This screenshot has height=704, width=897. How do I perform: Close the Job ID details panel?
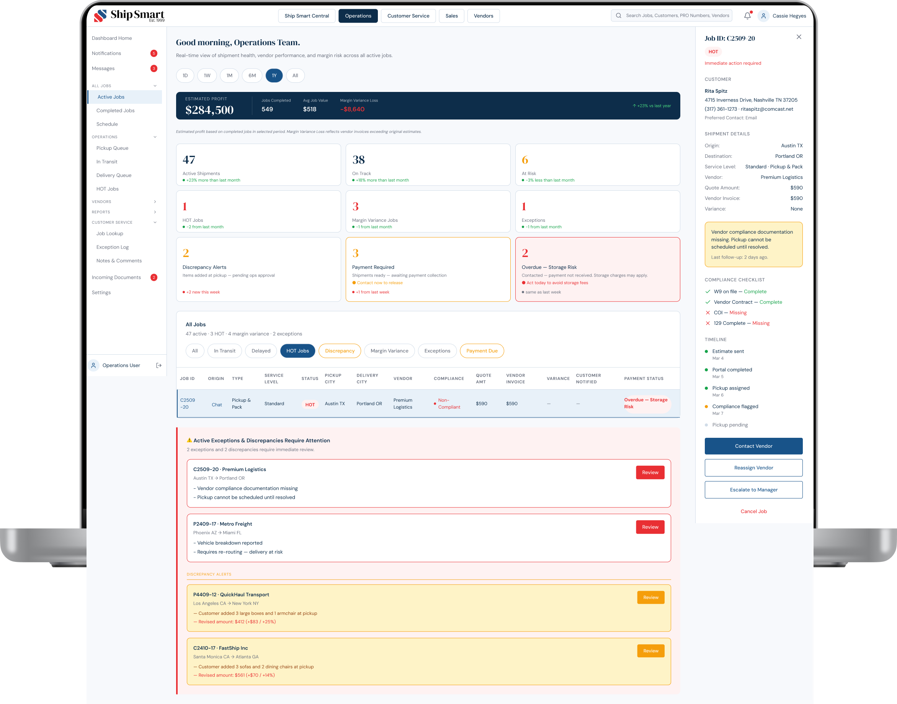(x=799, y=37)
